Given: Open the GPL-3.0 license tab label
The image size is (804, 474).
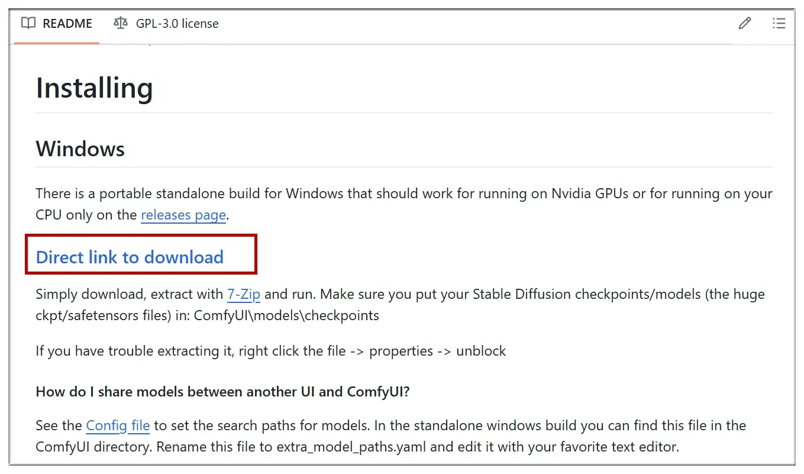Looking at the screenshot, I should click(x=177, y=24).
